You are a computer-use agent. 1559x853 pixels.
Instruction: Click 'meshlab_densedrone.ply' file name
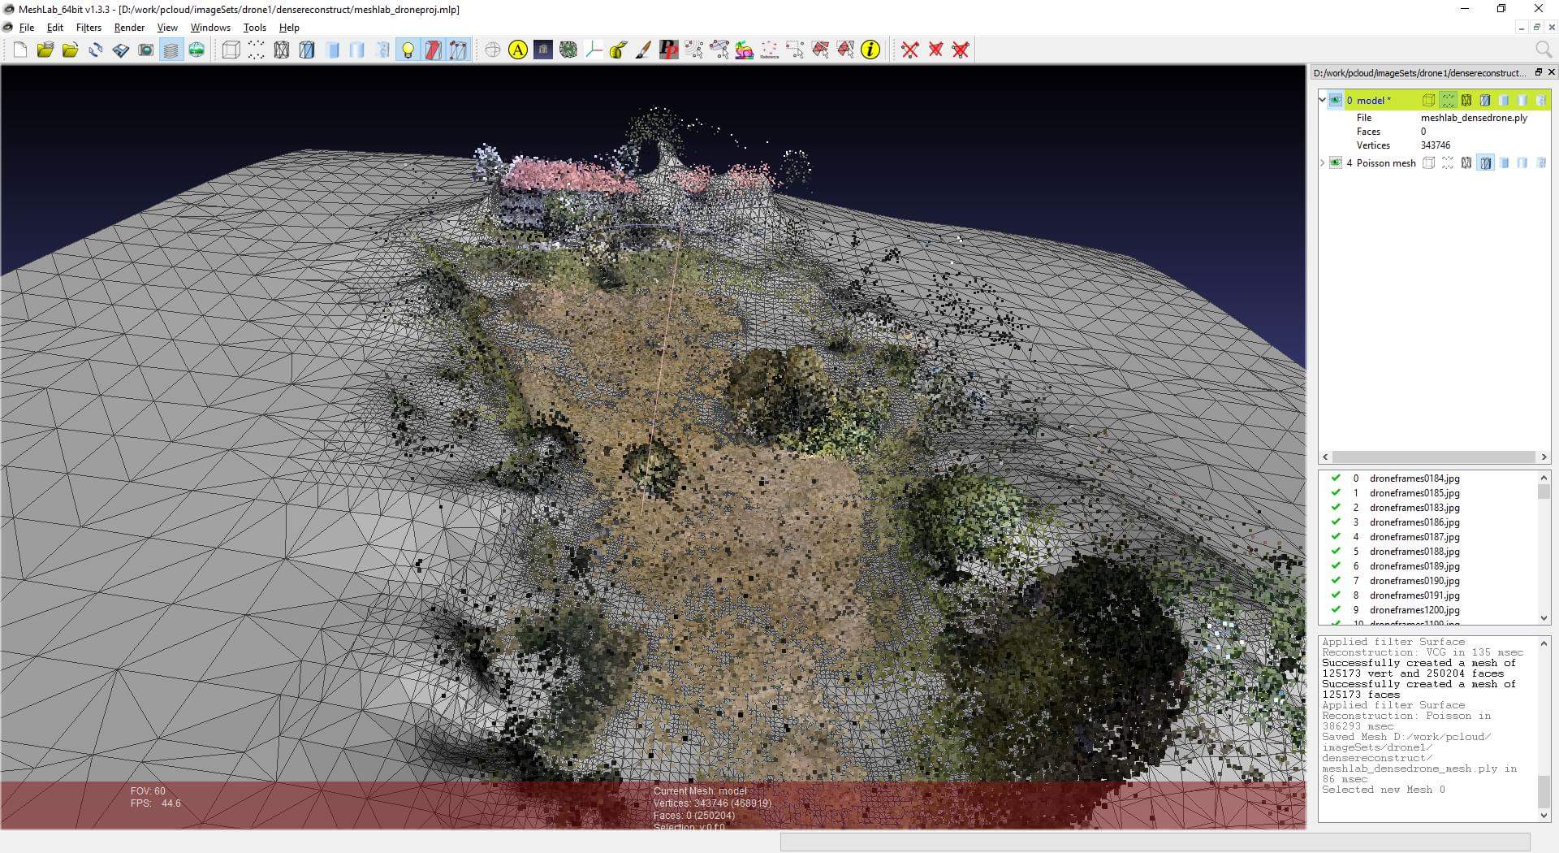coord(1474,118)
